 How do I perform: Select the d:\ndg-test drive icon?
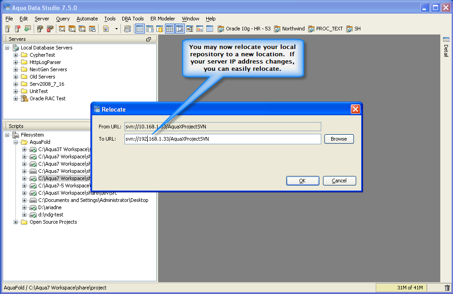pyautogui.click(x=33, y=215)
